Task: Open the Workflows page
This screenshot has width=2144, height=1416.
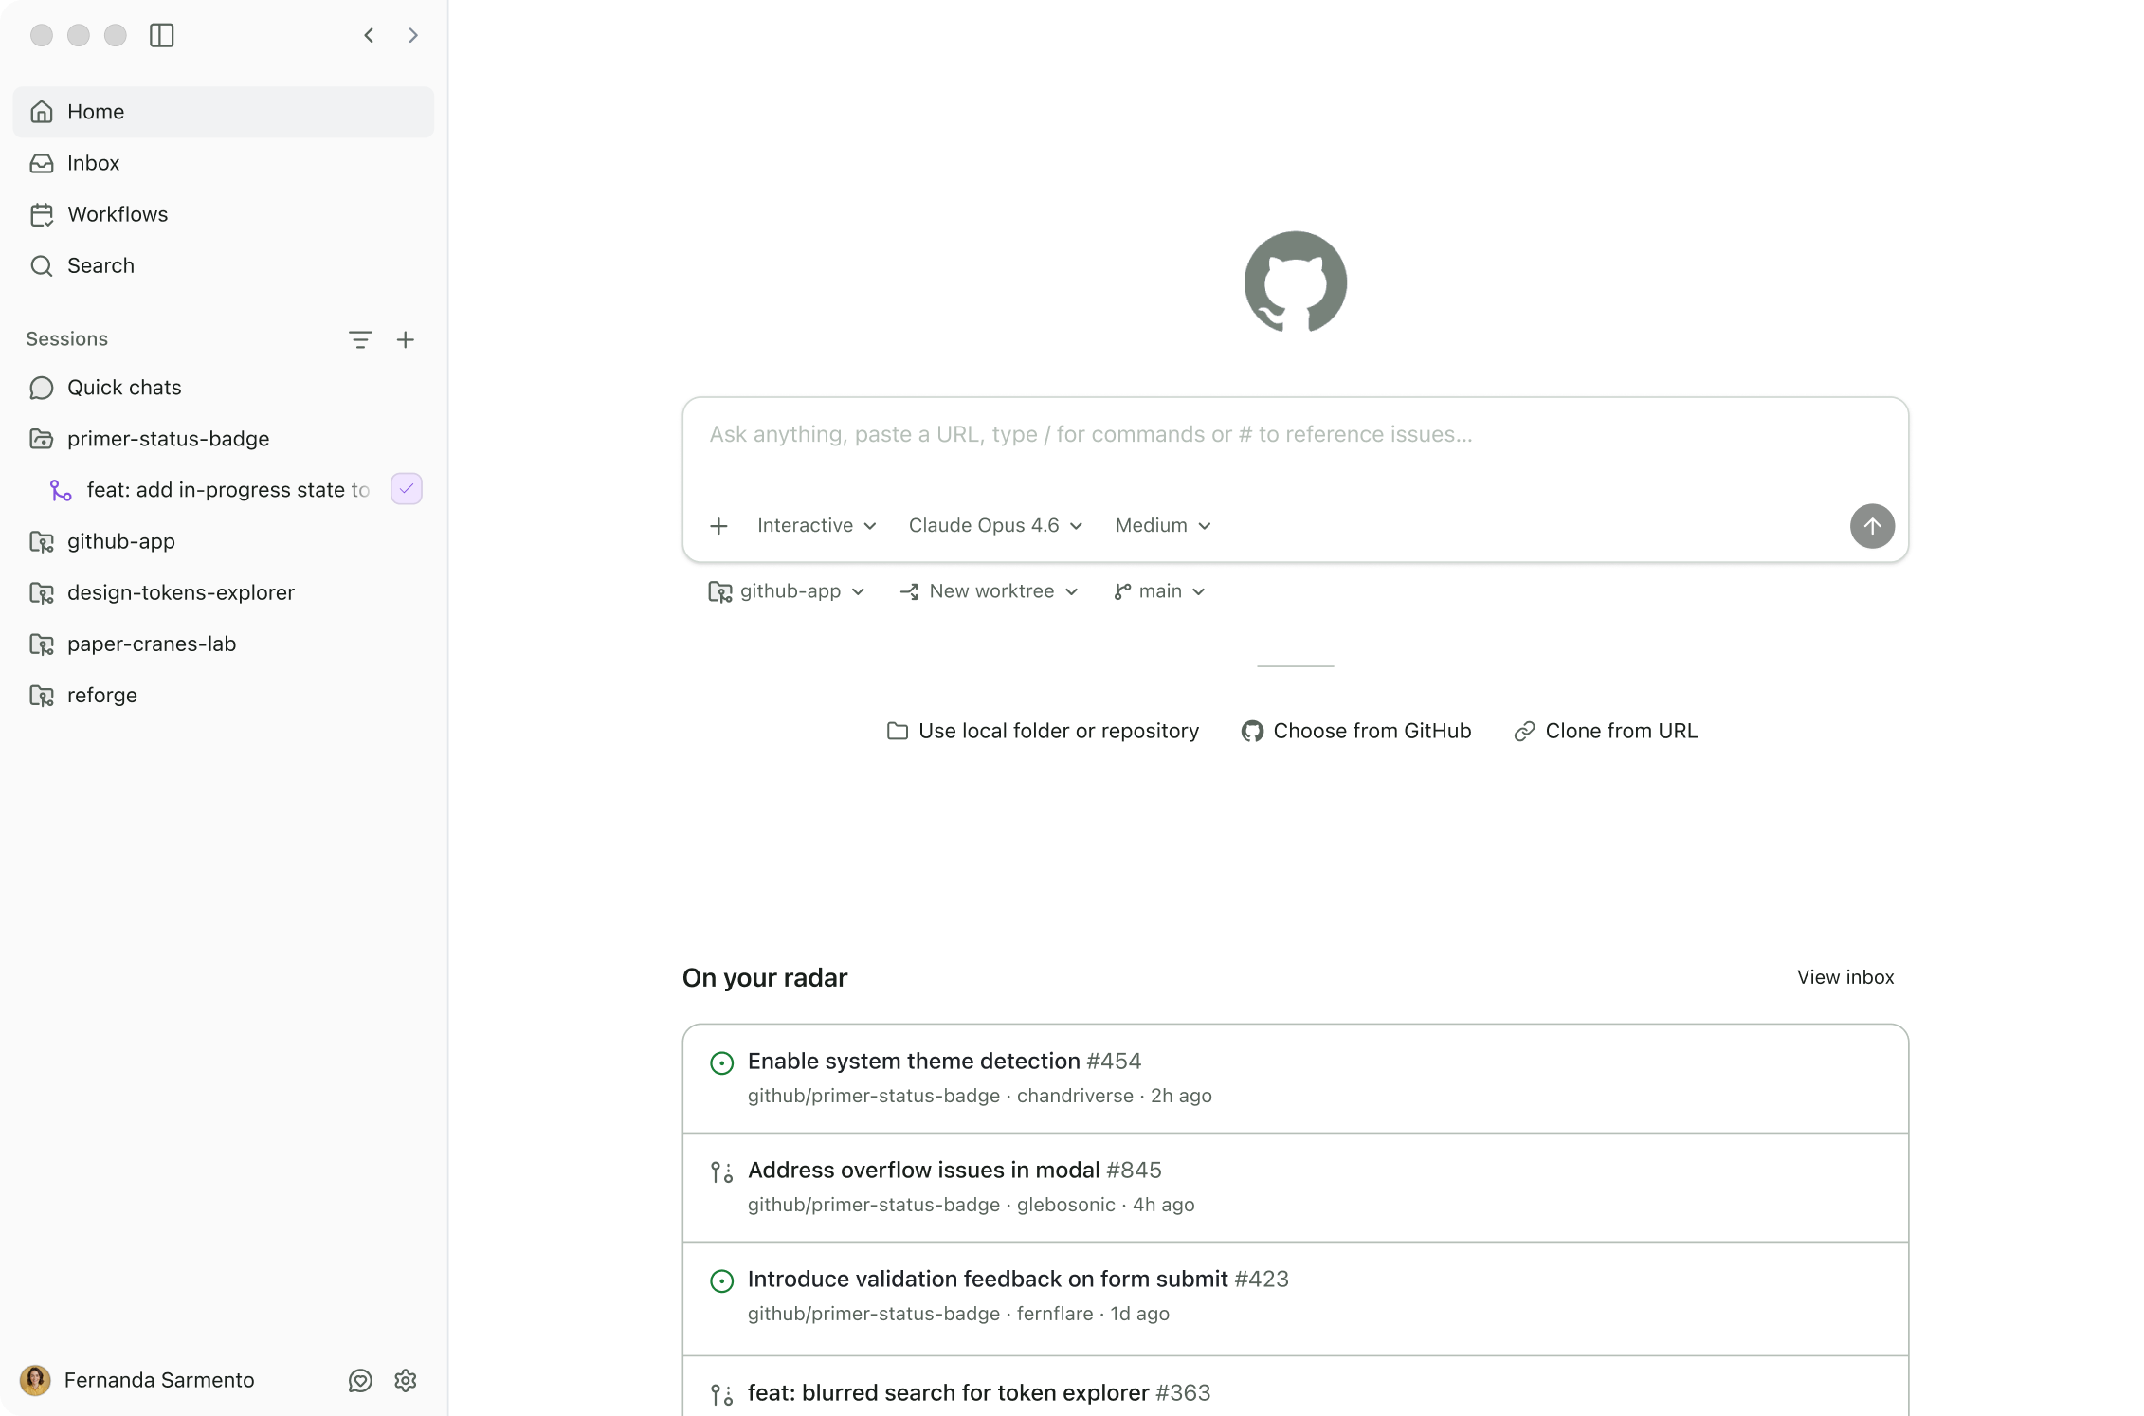Action: point(224,214)
